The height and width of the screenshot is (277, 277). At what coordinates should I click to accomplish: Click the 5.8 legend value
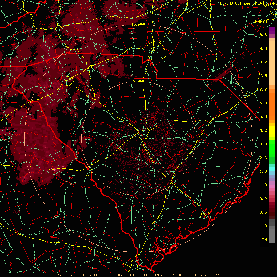click(263, 103)
